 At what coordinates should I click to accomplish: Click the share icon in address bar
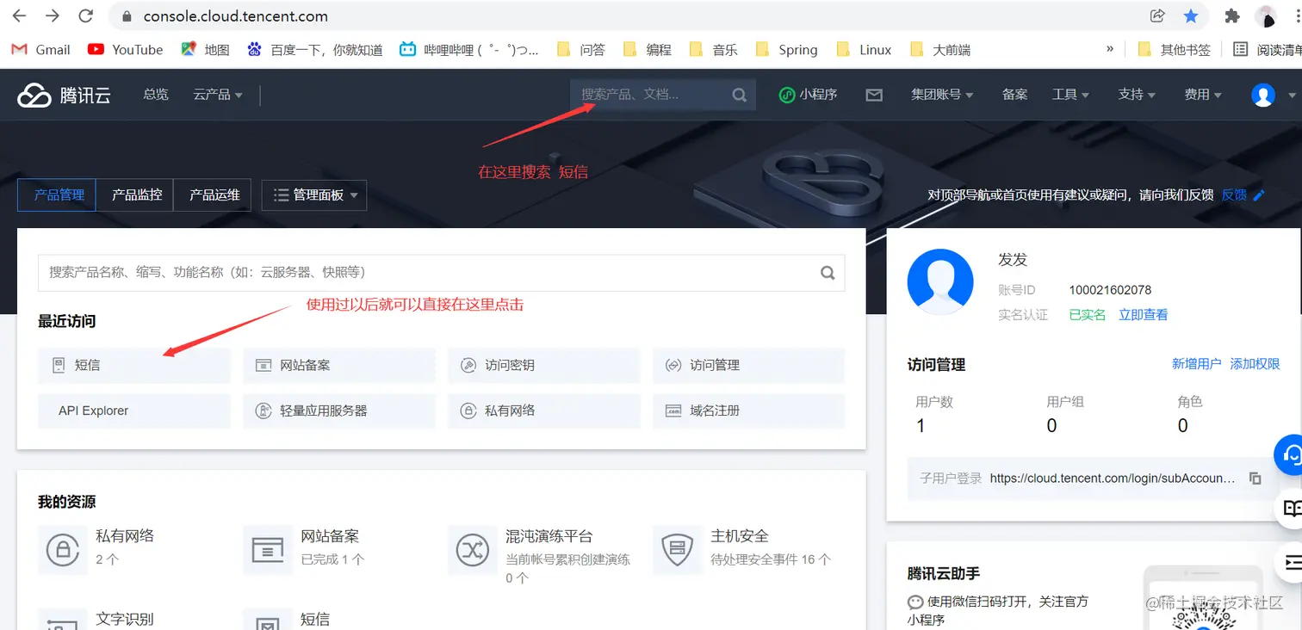[x=1157, y=16]
